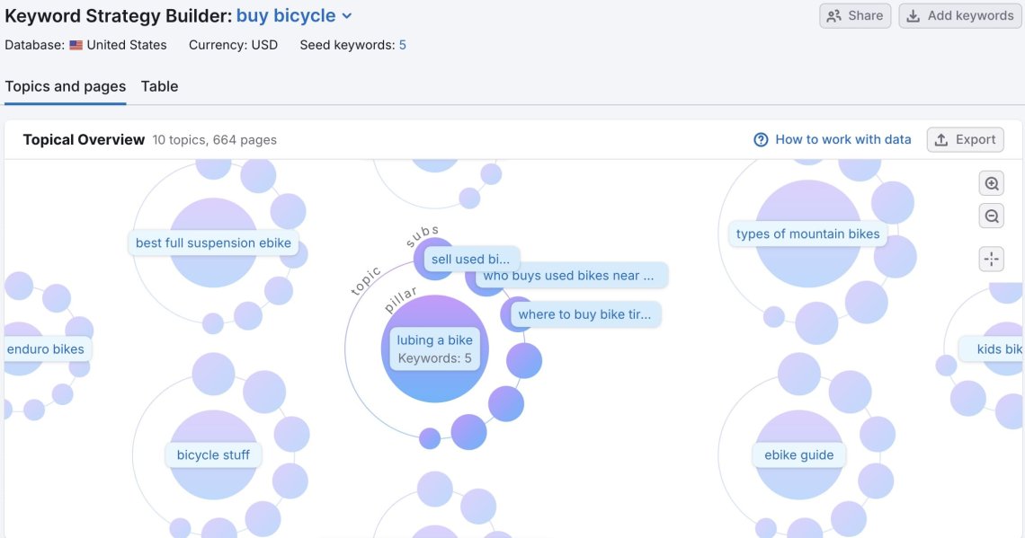Select the ebike guide topic bubble

point(798,454)
